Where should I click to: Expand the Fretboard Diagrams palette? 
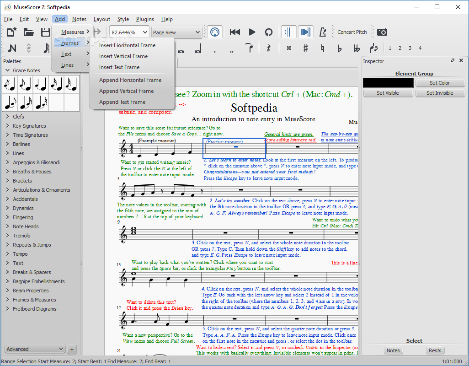8,308
